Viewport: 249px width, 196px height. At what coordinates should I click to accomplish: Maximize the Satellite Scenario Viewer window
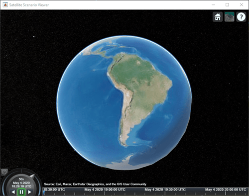[x=227, y=5]
